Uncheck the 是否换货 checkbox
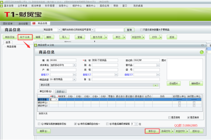 pos(188,118)
